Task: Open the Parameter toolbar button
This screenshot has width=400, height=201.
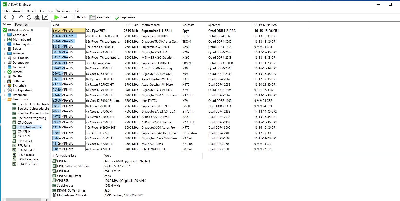Action: coord(100,17)
